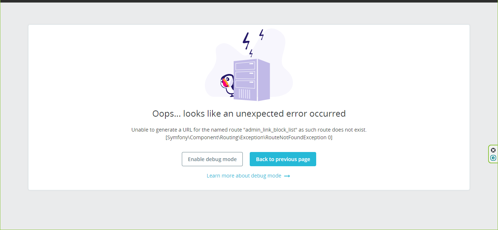Open the Learn more about debug mode link

(x=244, y=176)
